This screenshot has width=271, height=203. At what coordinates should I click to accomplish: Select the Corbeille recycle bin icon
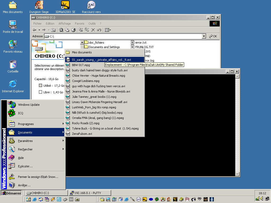point(13,67)
